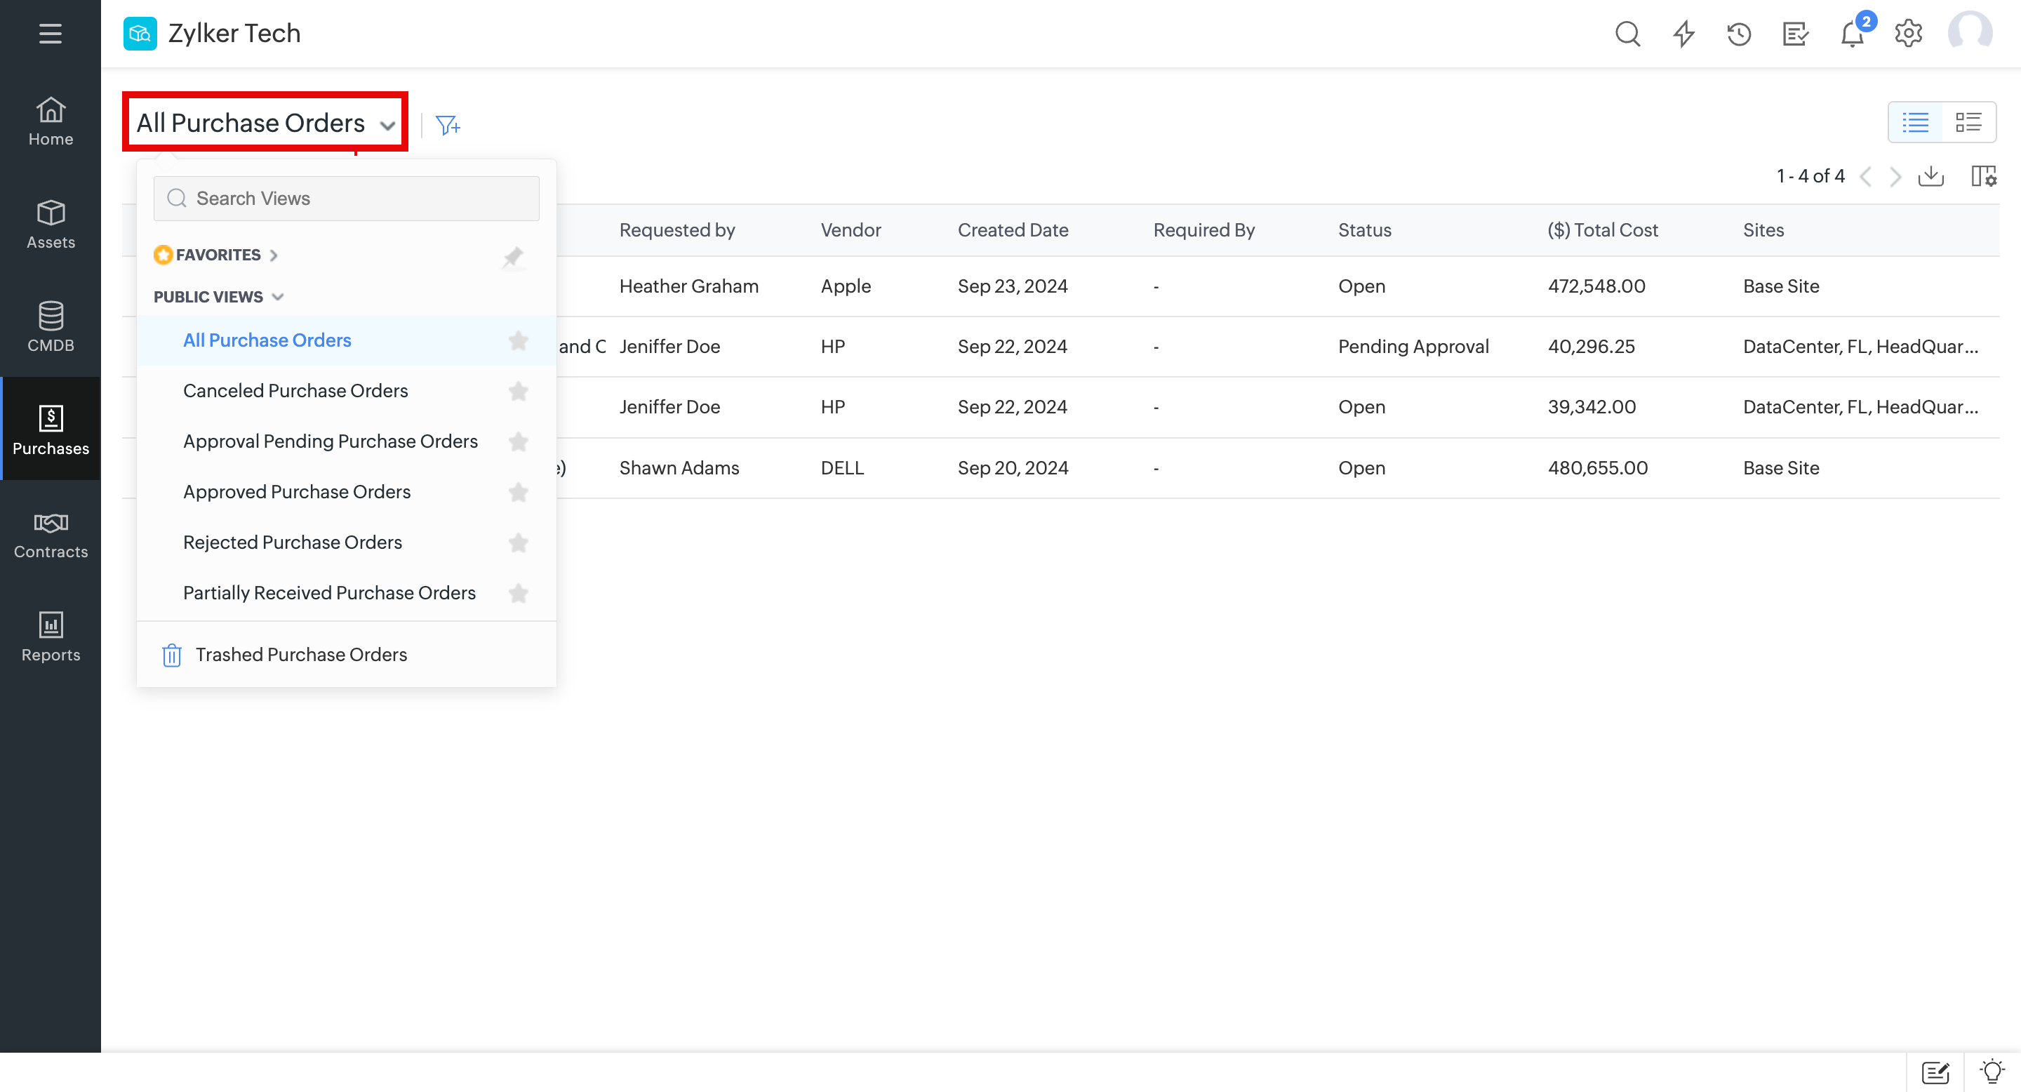Click the export download icon
This screenshot has width=2021, height=1092.
(1930, 175)
